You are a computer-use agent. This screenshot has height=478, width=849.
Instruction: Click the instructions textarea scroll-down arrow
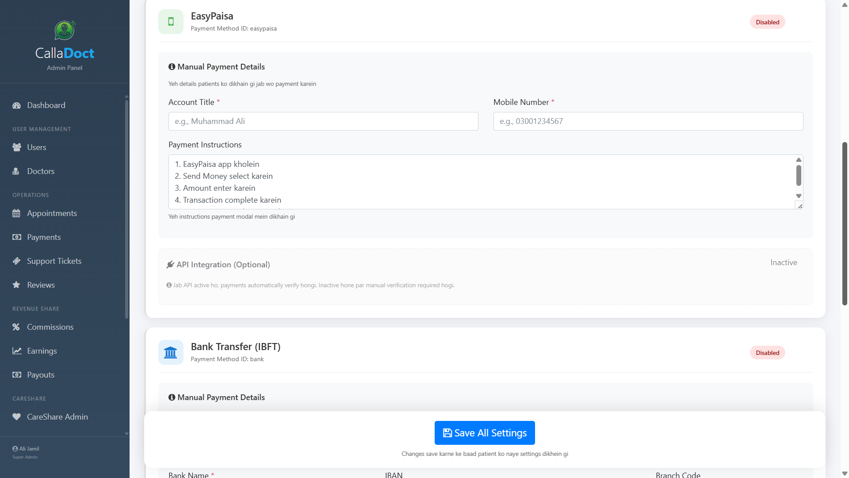799,196
